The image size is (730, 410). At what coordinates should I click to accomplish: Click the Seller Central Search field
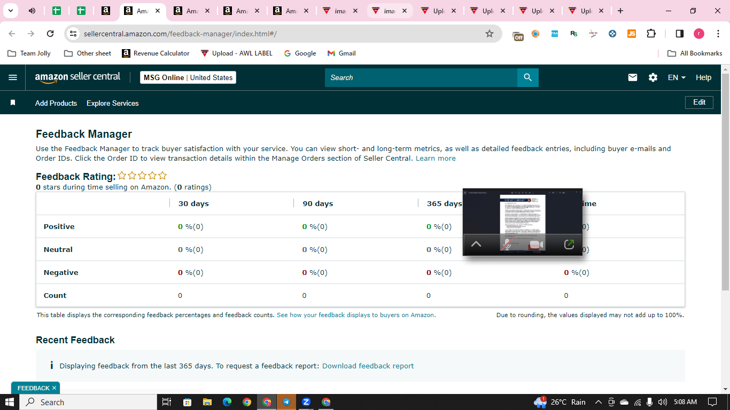point(421,77)
